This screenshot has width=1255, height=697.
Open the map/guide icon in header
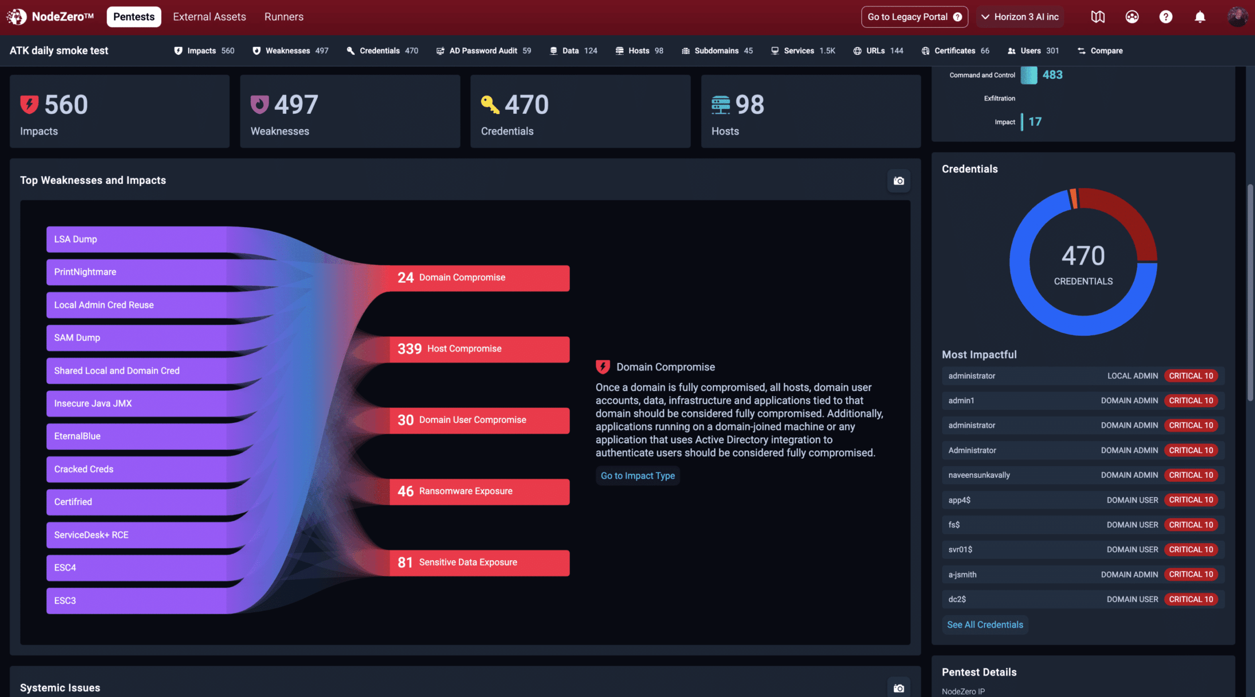1098,17
